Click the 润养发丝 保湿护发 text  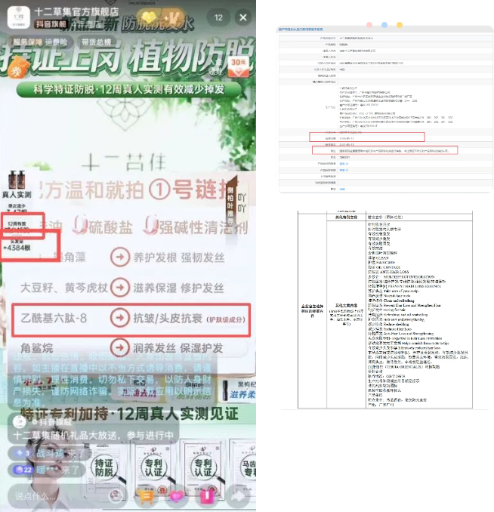point(178,348)
